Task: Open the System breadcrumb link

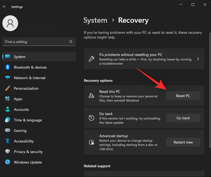Action: click(x=95, y=20)
